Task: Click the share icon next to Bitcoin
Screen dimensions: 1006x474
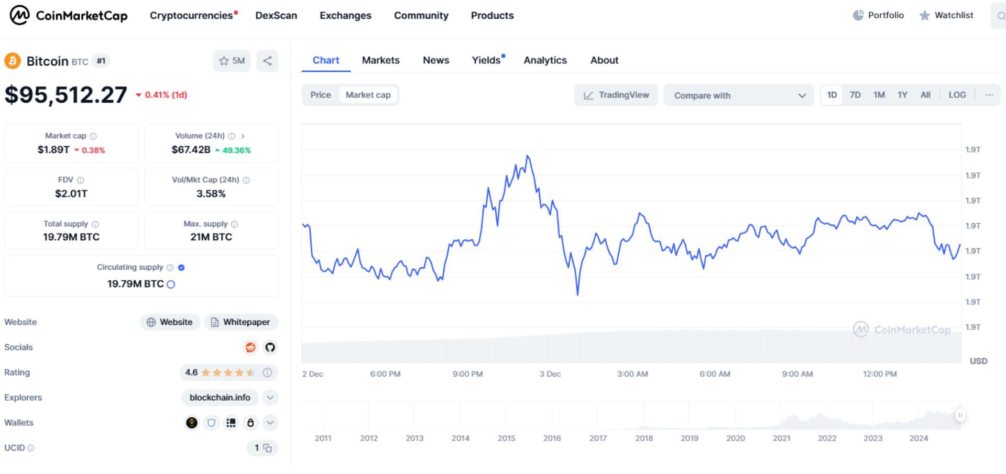Action: (x=267, y=61)
